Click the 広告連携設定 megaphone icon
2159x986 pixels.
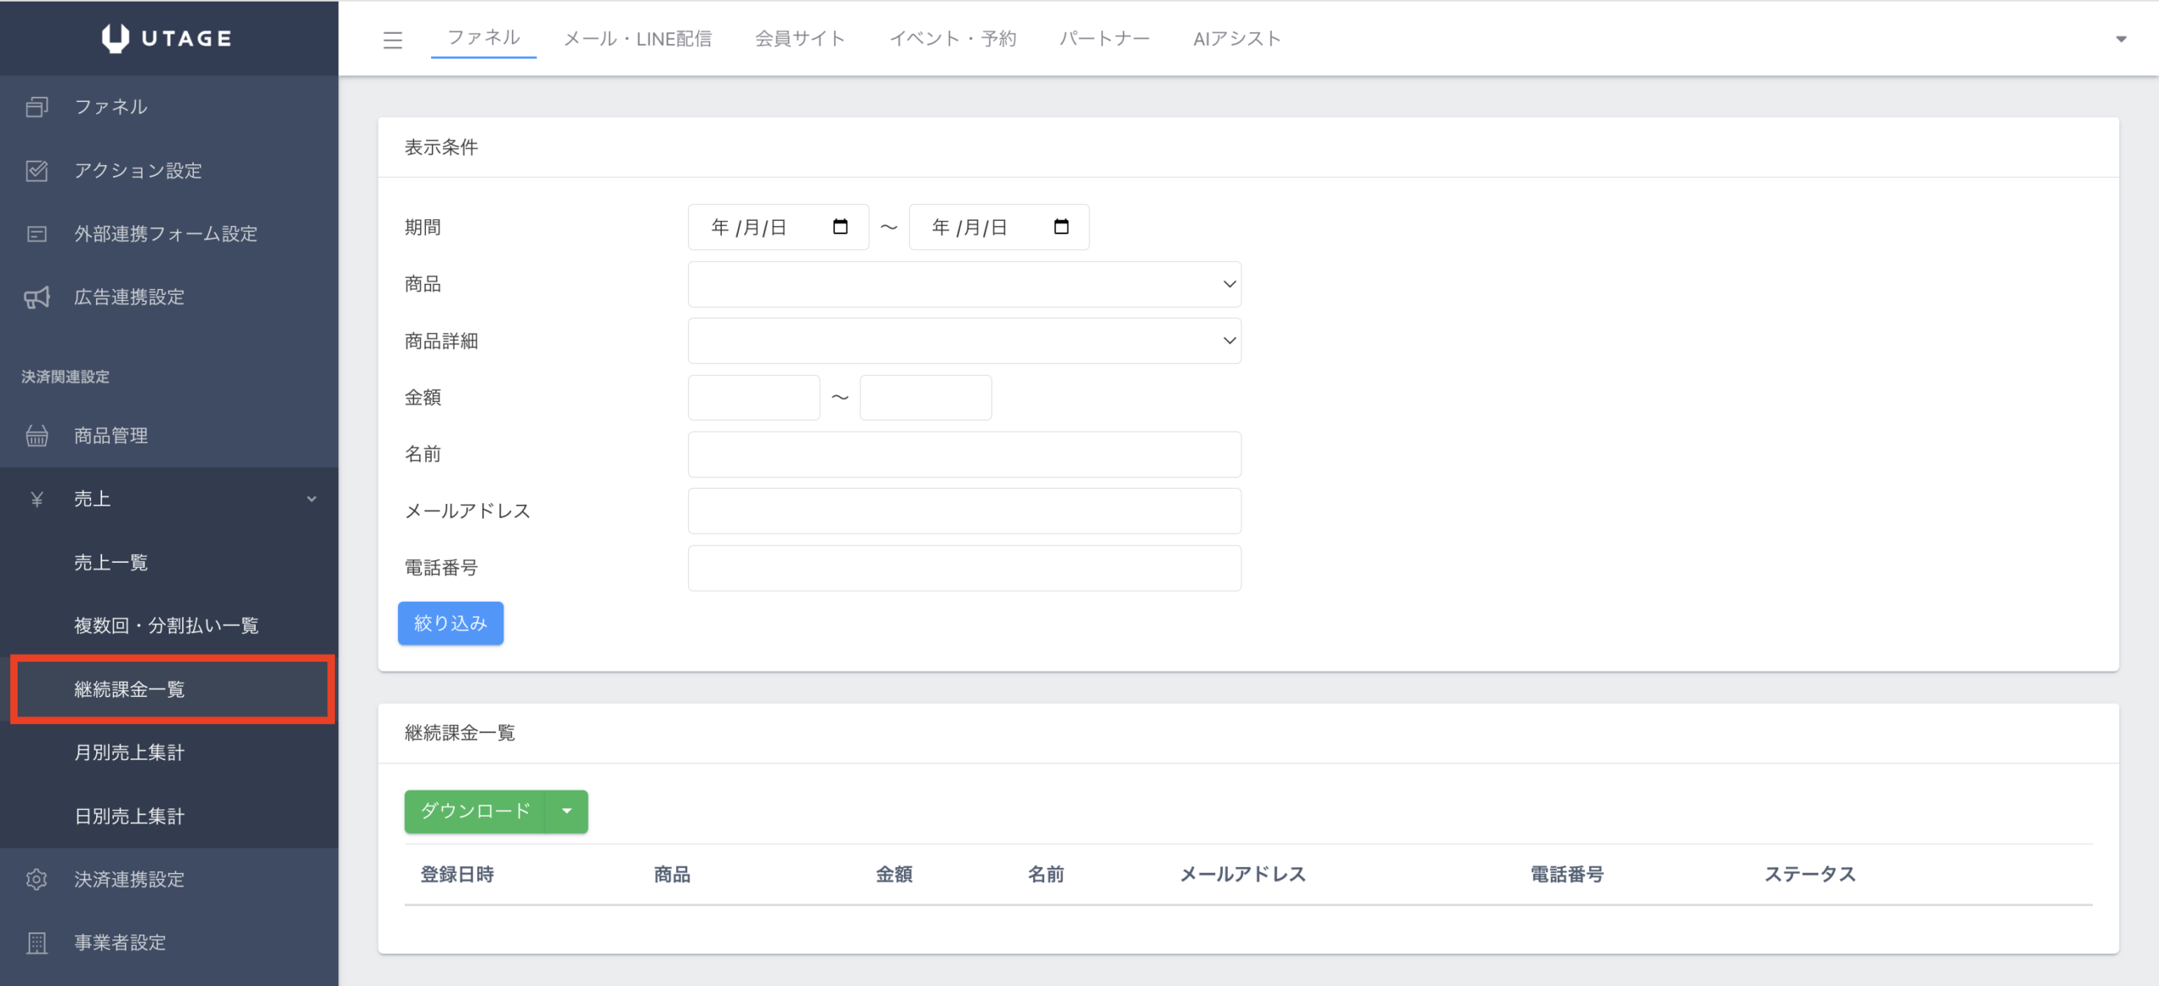[36, 297]
